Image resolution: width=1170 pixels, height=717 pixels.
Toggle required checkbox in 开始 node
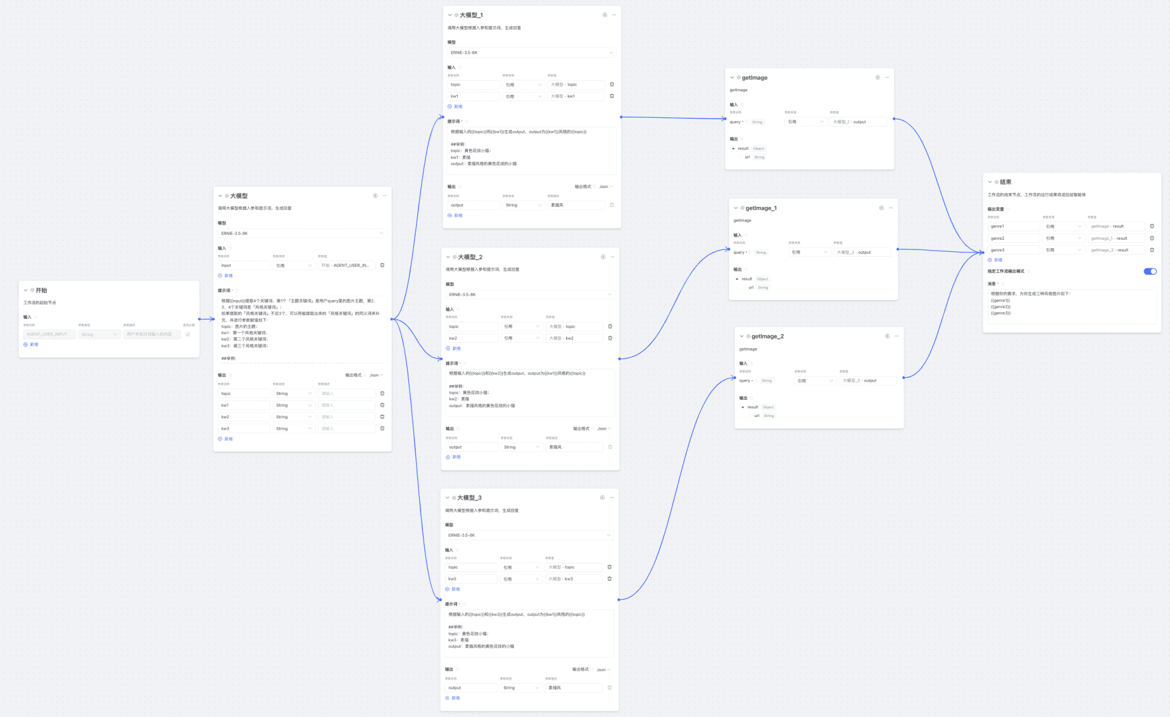point(188,334)
